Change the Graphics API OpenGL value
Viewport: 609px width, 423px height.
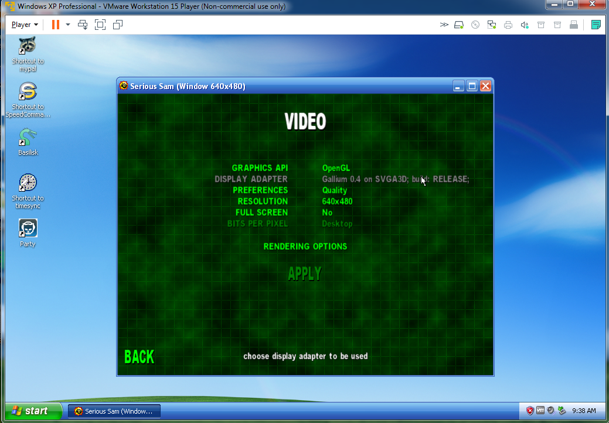[x=336, y=168]
